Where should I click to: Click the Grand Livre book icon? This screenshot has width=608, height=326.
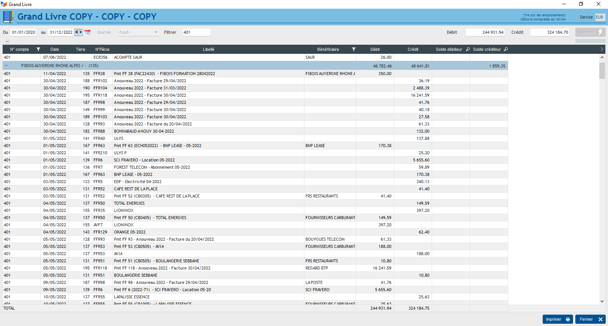[x=8, y=17]
